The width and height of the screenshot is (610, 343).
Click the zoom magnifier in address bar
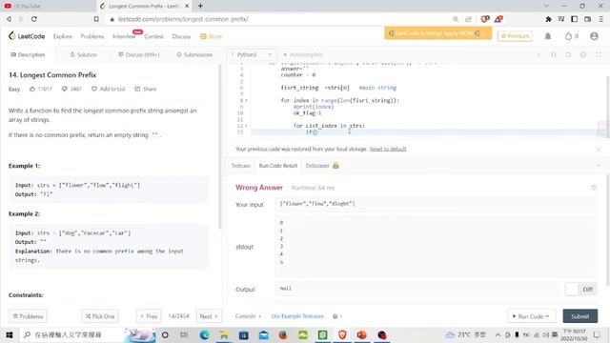point(456,19)
